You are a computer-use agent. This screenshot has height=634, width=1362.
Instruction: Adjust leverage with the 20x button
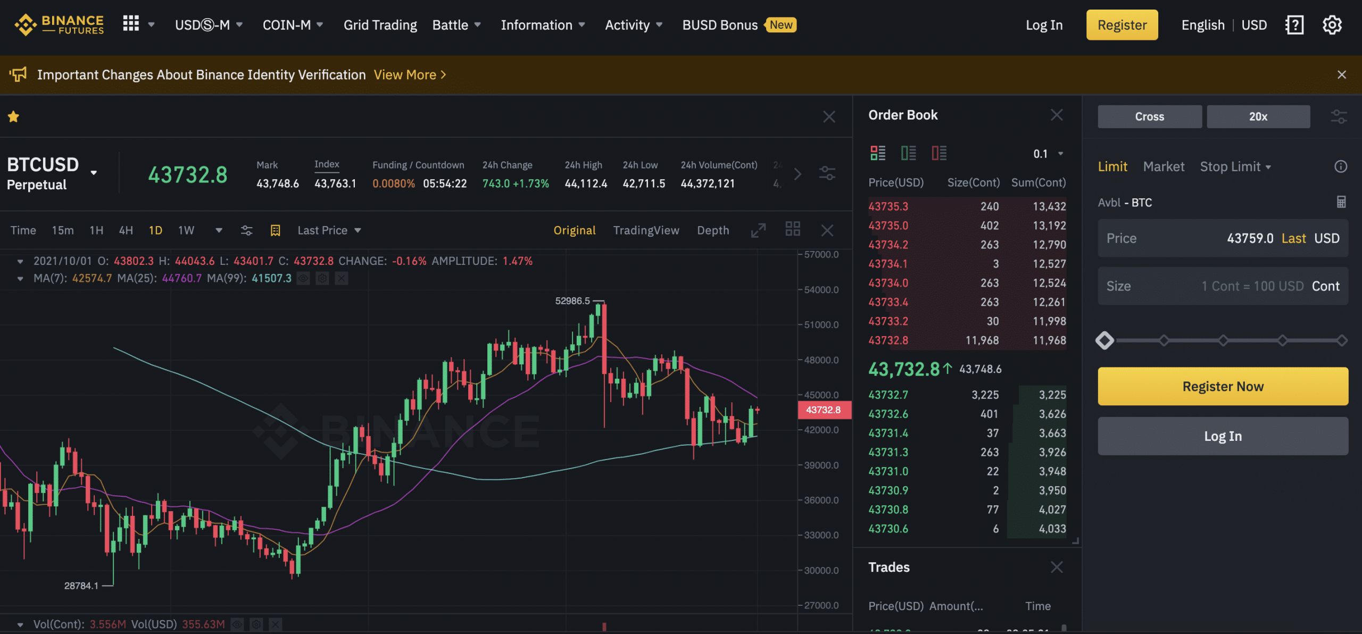tap(1258, 116)
